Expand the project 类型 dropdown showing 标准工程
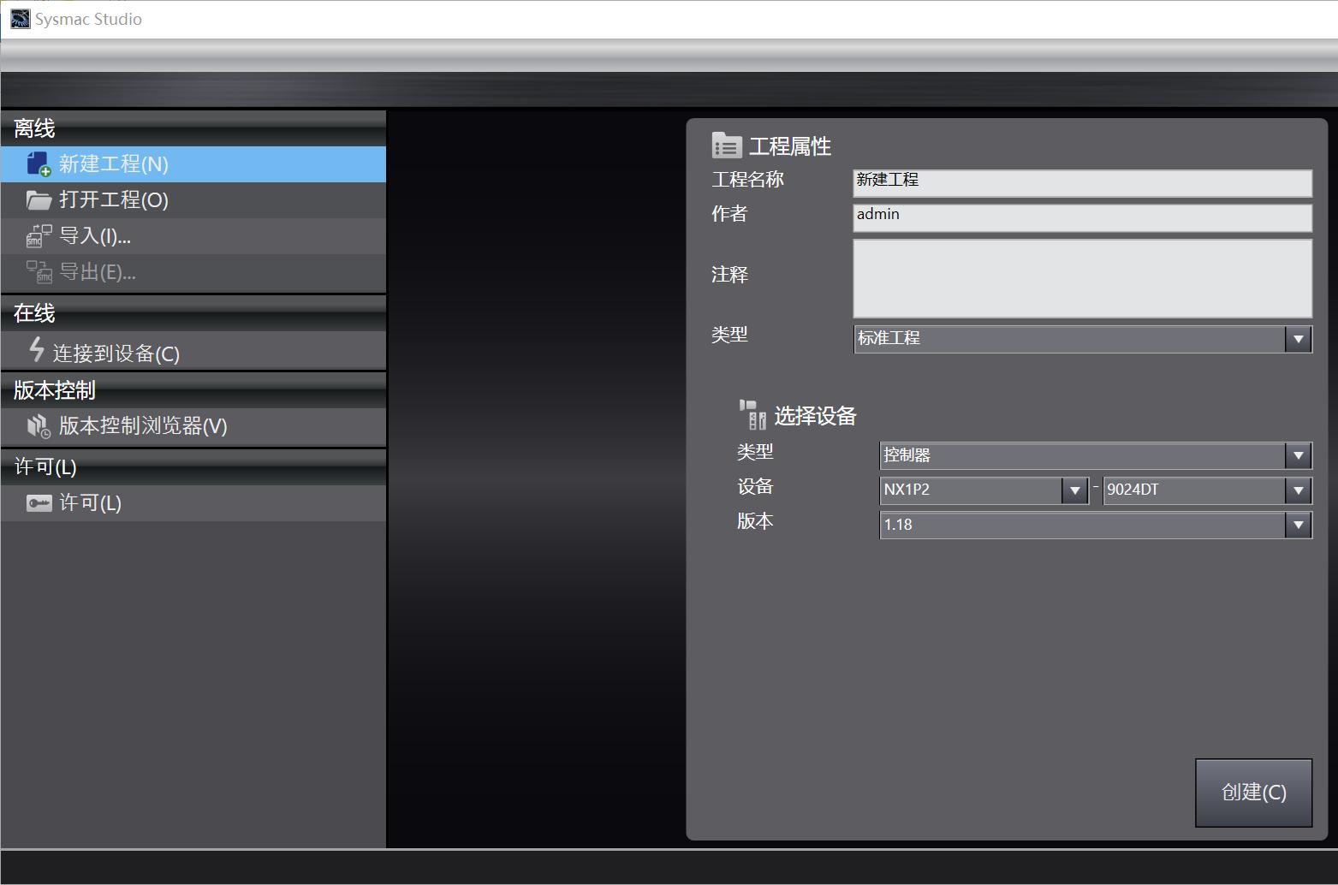 1083,339
